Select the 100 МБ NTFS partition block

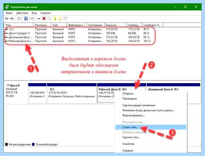(37, 93)
